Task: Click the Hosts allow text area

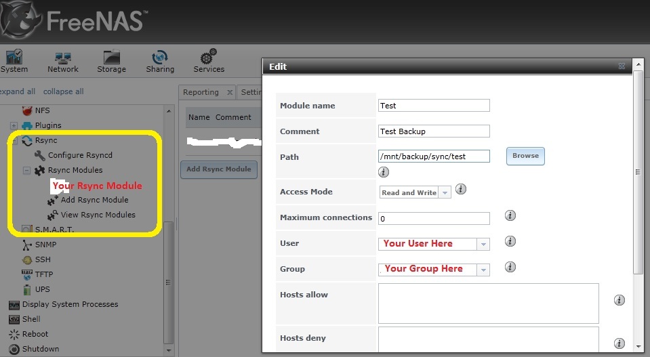Action: (488, 303)
